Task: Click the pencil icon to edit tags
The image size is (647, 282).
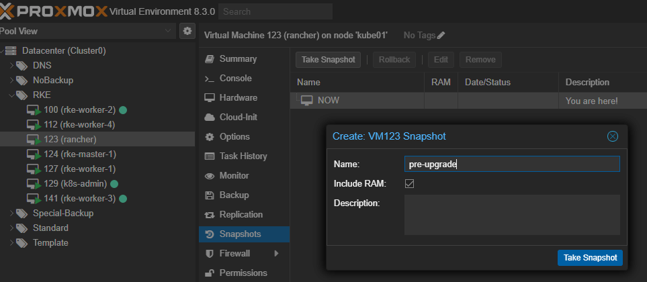Action: click(441, 35)
